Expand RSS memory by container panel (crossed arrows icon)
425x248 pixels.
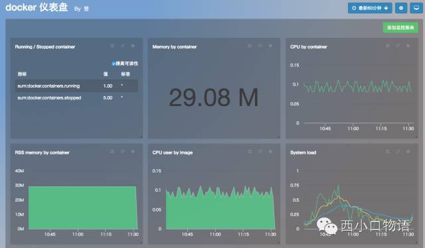click(x=112, y=151)
